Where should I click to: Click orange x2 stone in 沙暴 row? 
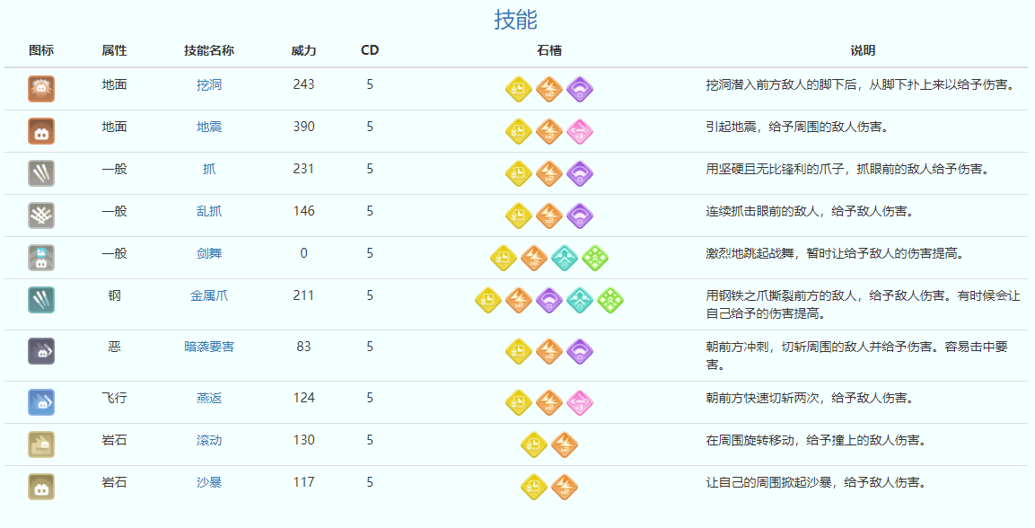pos(565,488)
